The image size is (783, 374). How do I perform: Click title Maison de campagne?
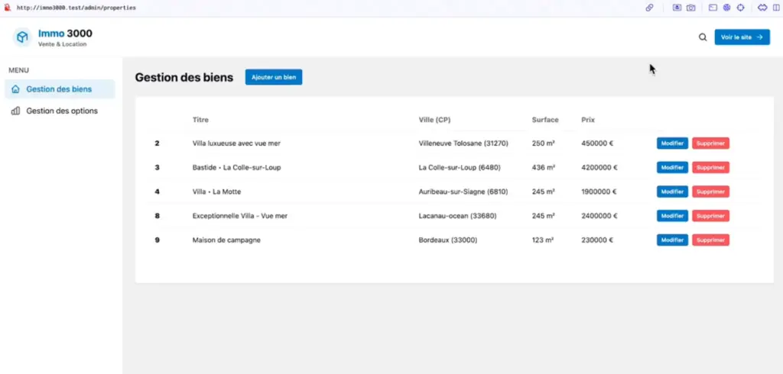(226, 240)
